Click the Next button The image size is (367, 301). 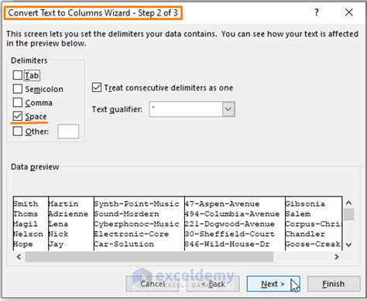click(273, 284)
